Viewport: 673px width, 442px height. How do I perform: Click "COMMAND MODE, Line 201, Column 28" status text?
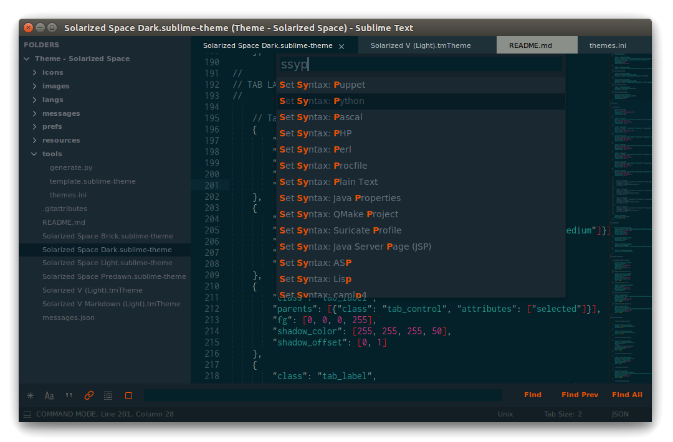pyautogui.click(x=105, y=414)
